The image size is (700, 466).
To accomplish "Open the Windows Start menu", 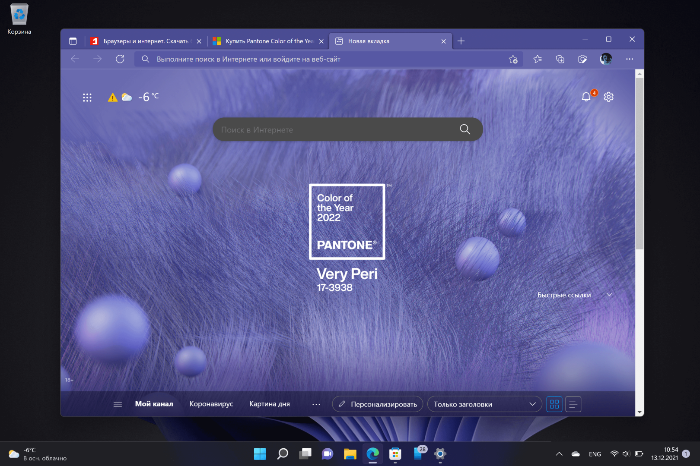I will 260,454.
